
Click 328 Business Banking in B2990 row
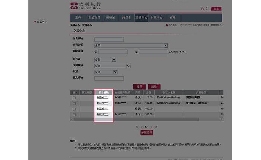168,97
